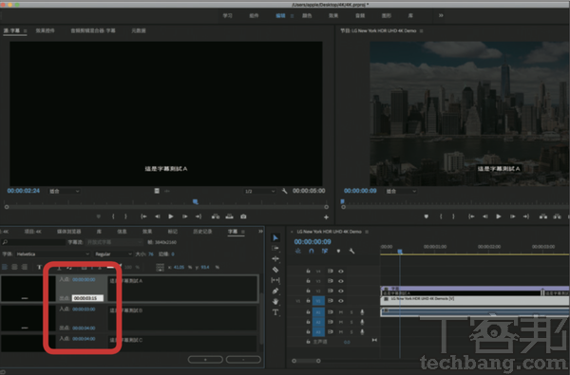Toggle V1 track eye visibility

(x=341, y=301)
